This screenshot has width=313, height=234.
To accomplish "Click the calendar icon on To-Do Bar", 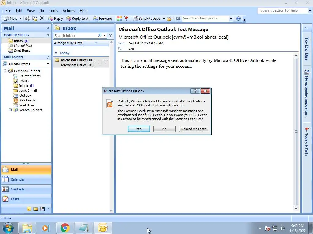I will 307,73.
